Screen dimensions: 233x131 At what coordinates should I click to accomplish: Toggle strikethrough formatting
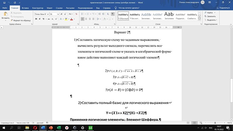(x=49, y=19)
